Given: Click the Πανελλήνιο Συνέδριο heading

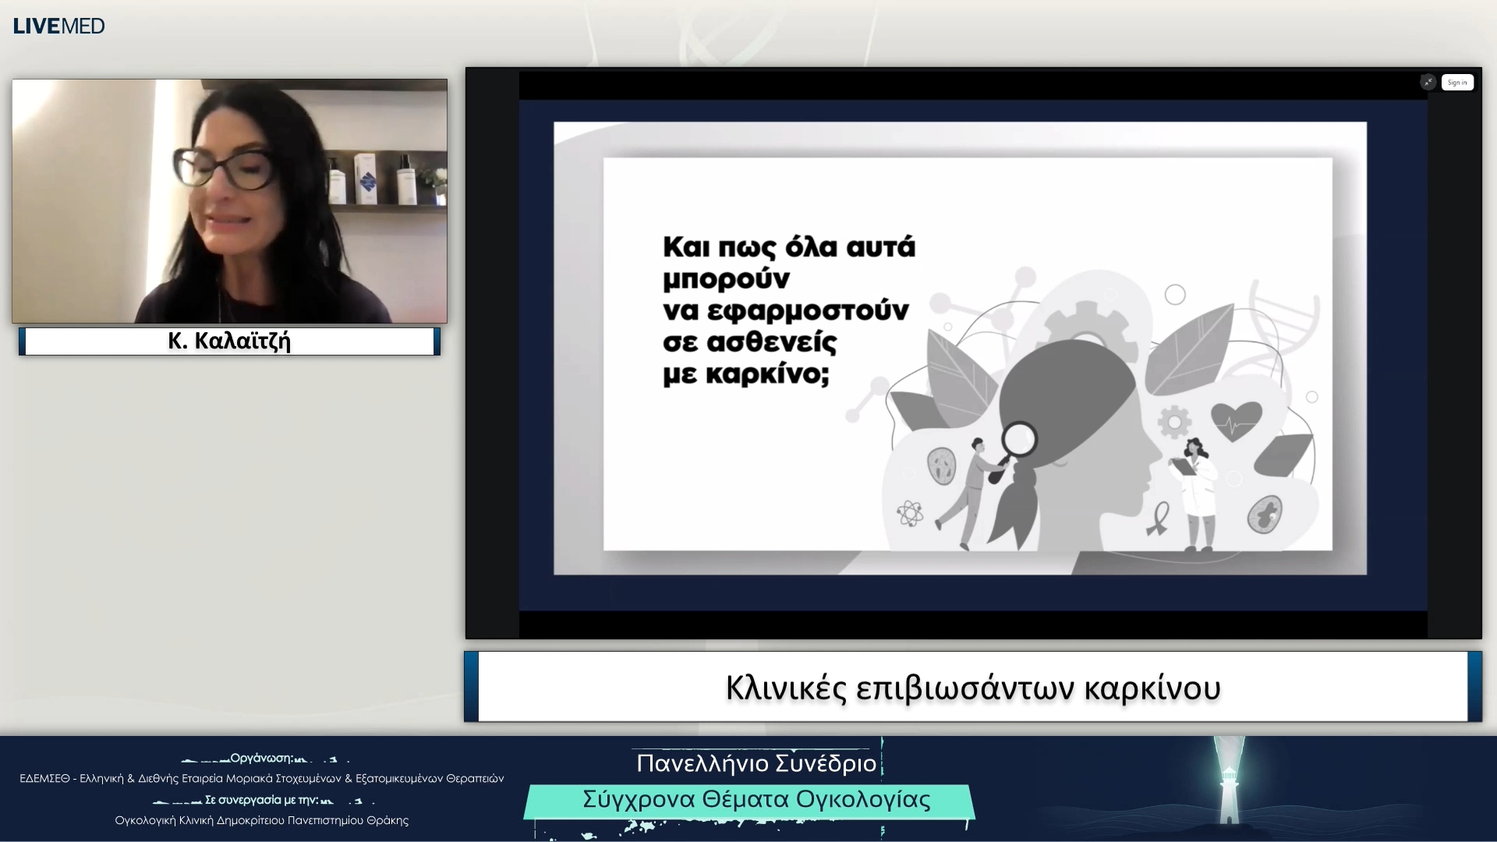Looking at the screenshot, I should point(755,763).
